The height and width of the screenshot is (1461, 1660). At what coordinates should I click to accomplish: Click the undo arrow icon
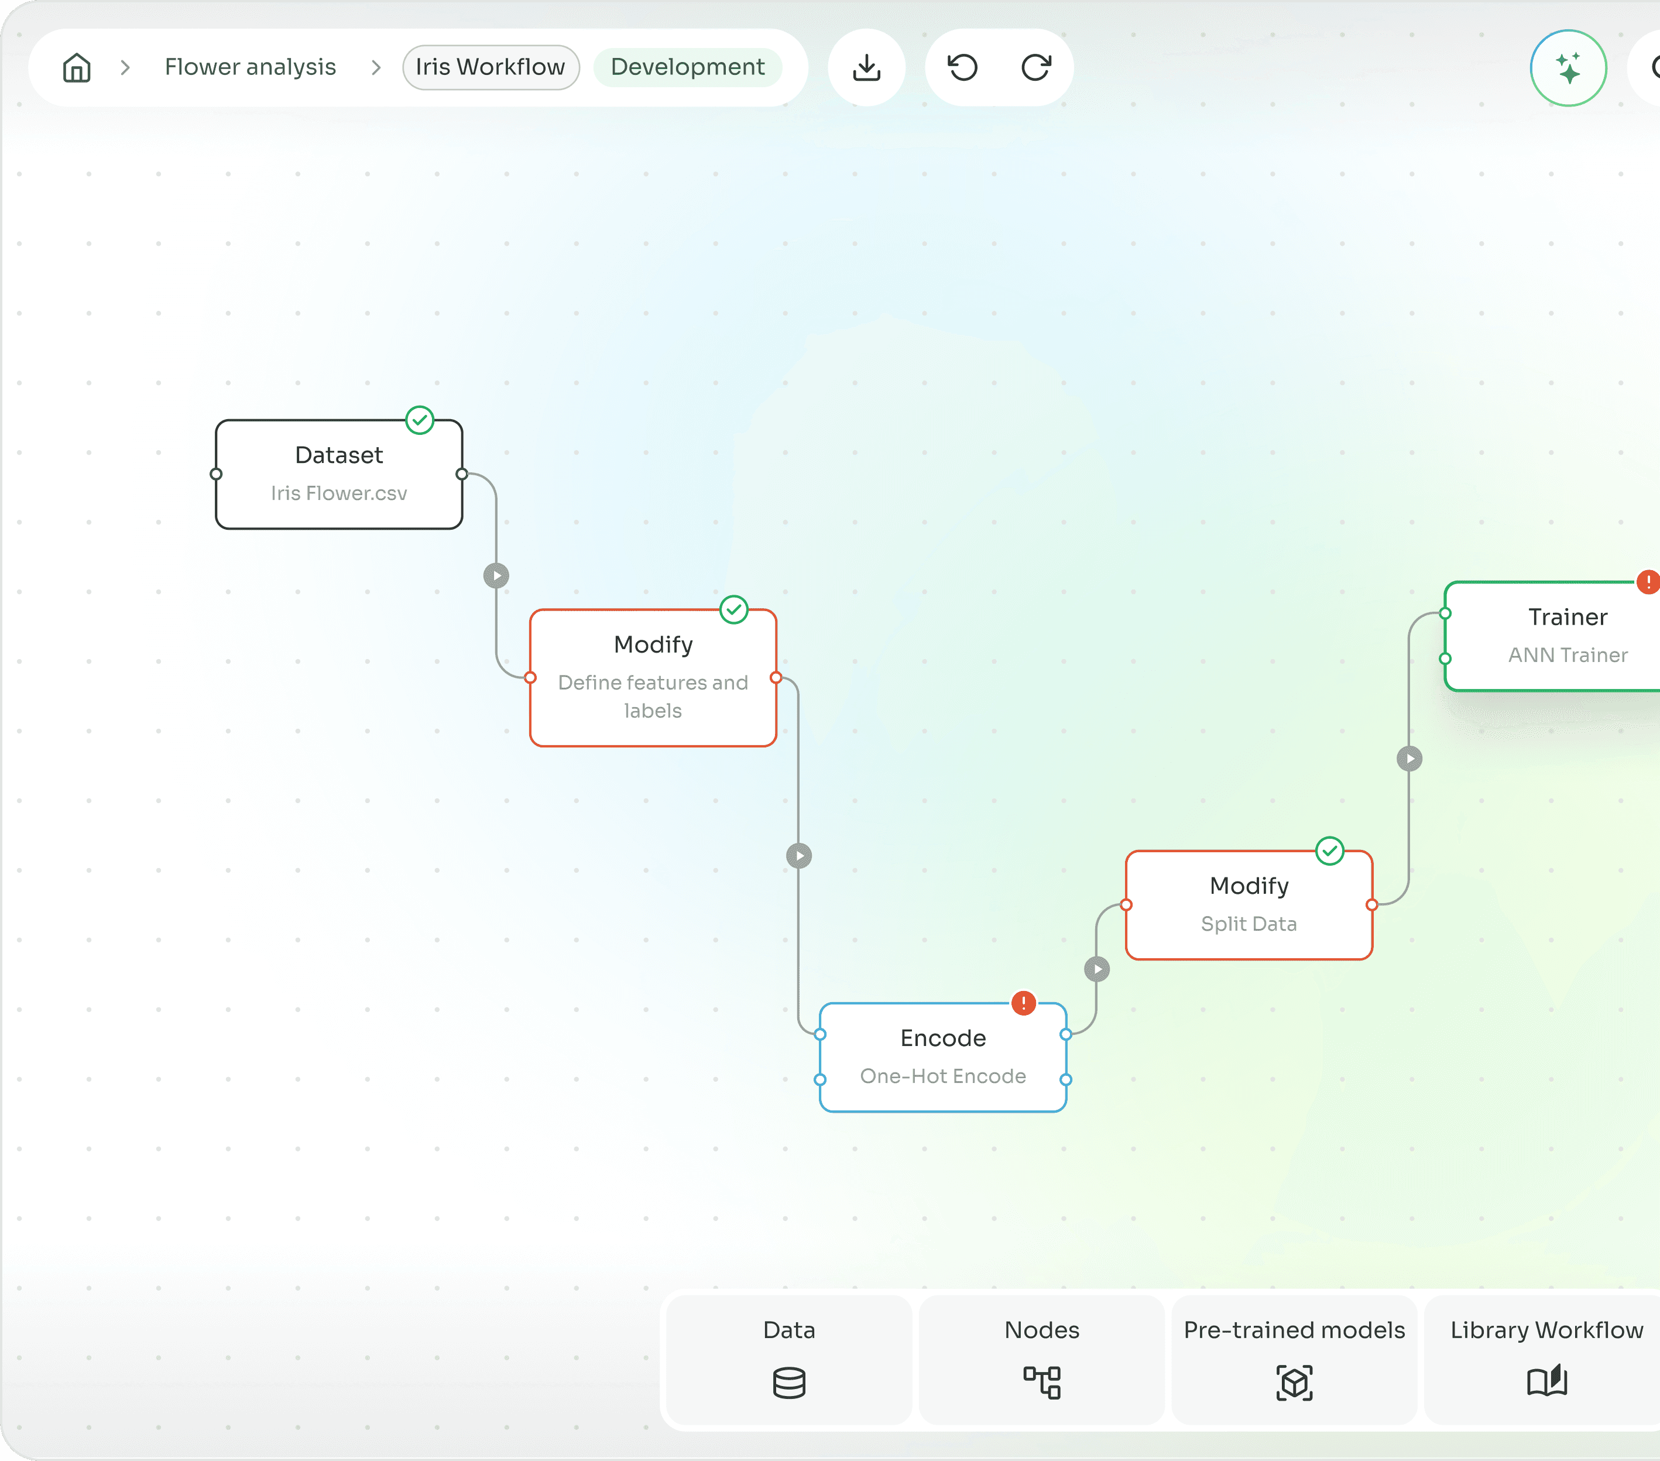(962, 67)
